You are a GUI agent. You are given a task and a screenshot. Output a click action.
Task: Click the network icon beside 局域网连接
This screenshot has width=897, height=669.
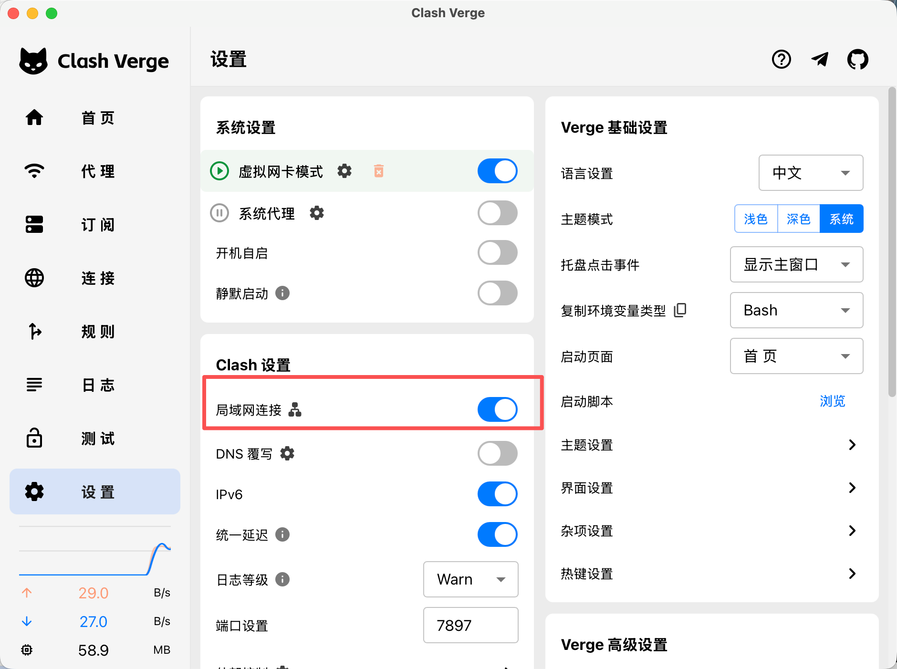point(295,409)
